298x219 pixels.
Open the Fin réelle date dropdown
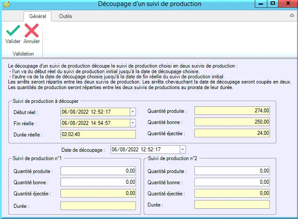[x=133, y=123]
